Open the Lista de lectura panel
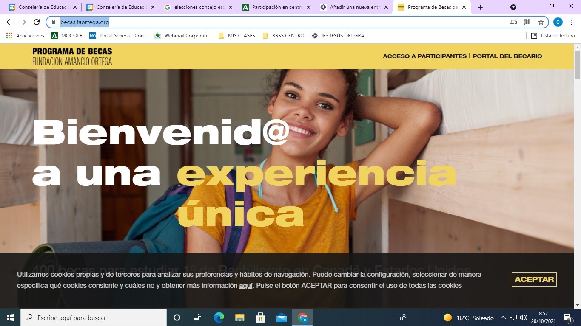581x326 pixels. pos(553,36)
